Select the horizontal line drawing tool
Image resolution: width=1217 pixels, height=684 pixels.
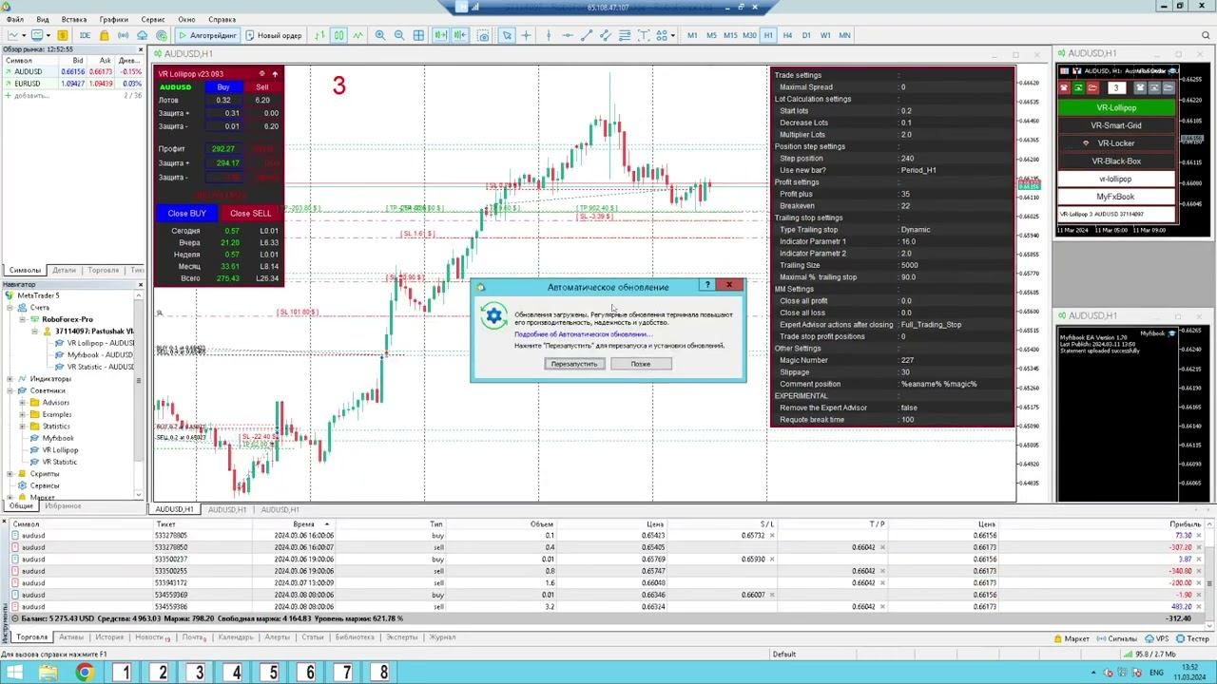click(x=568, y=35)
